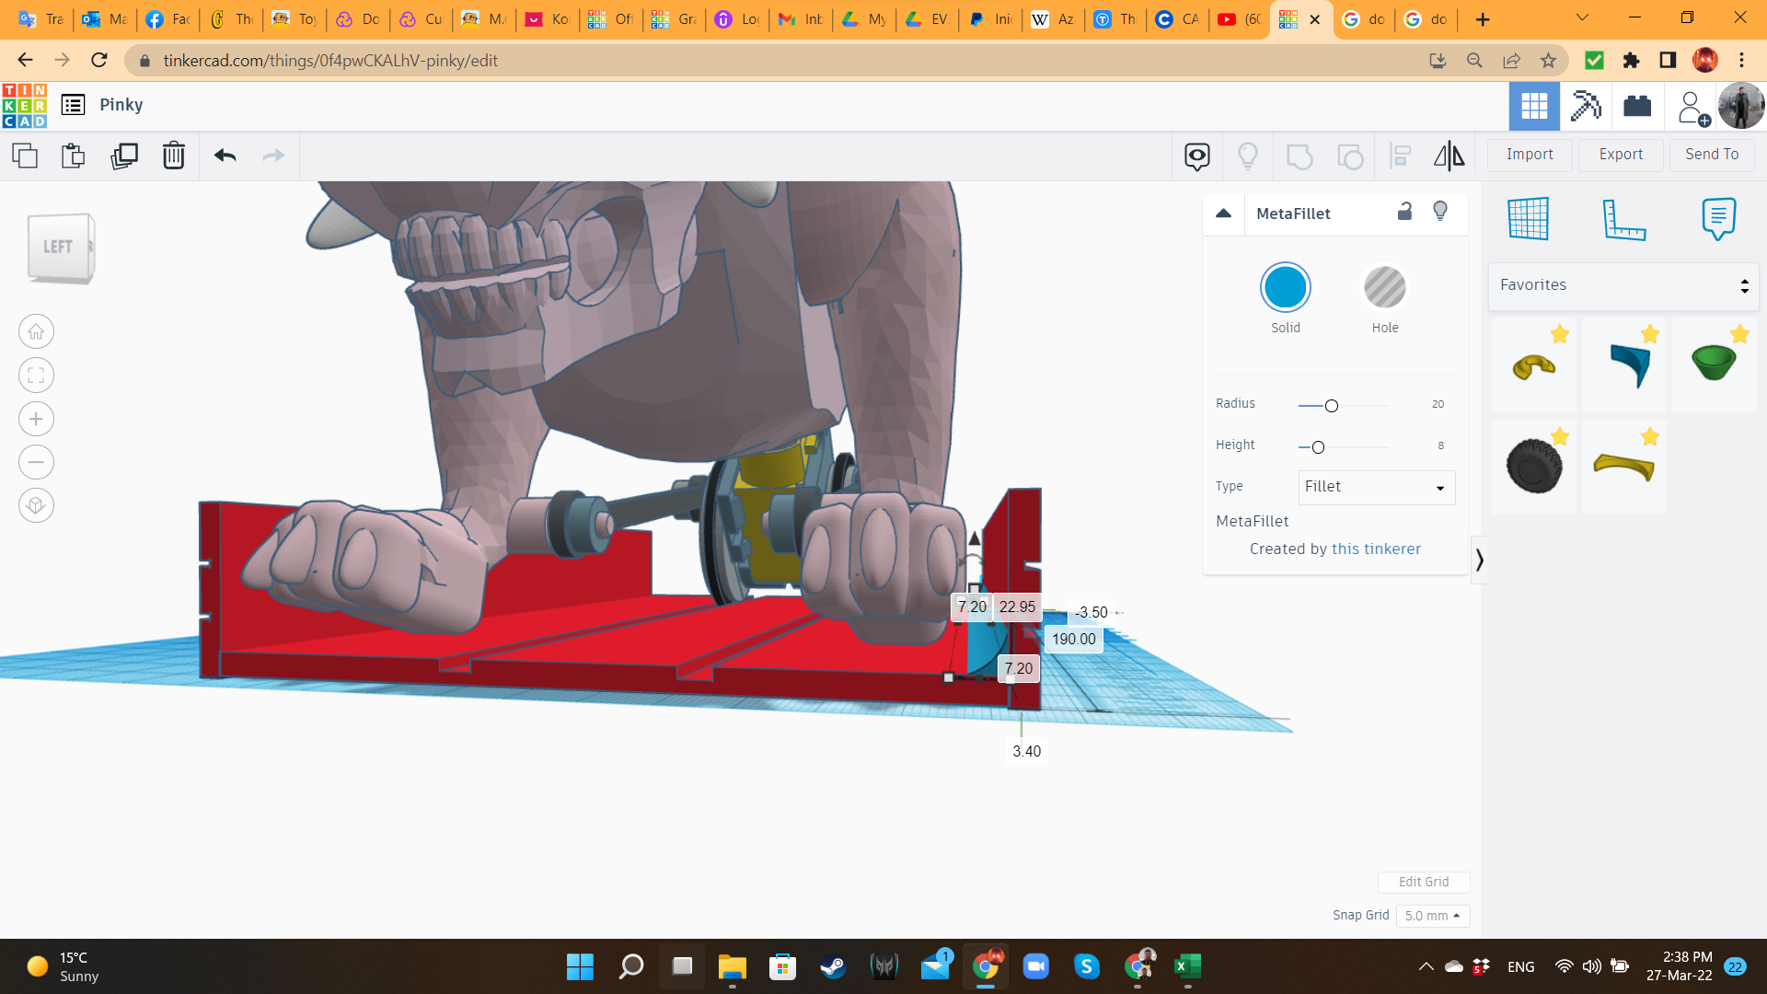This screenshot has height=994, width=1767.
Task: Open the Fillet type dropdown
Action: (x=1376, y=487)
